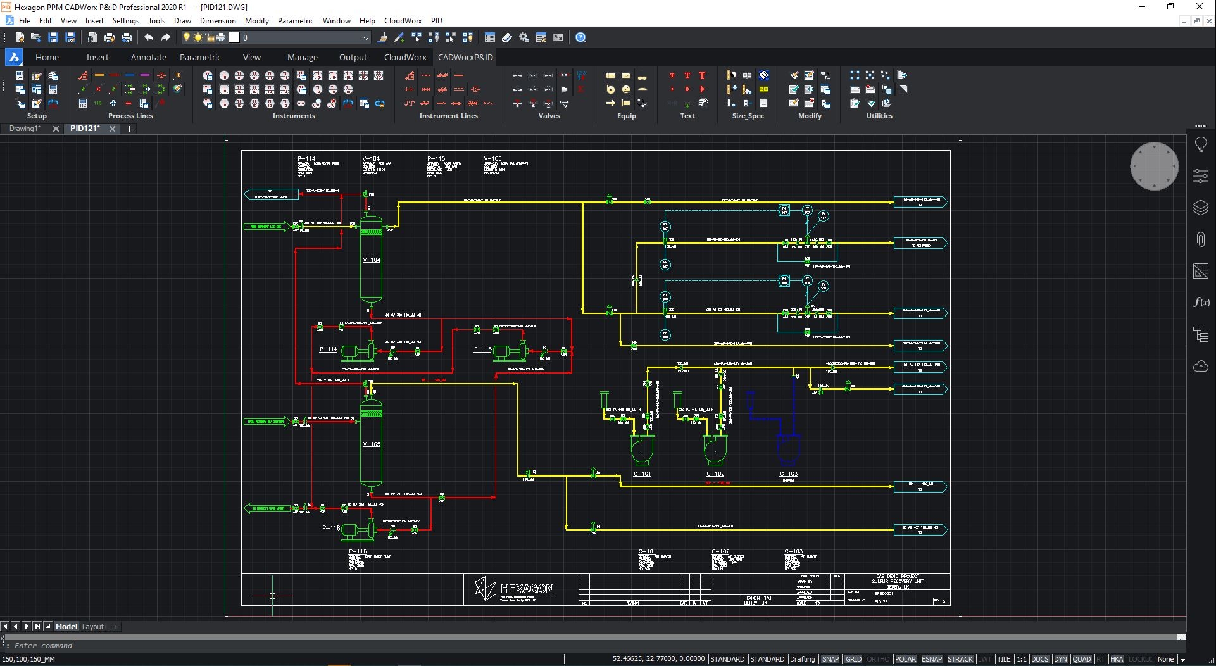Toggle GRID display in the status bar

[x=853, y=659]
